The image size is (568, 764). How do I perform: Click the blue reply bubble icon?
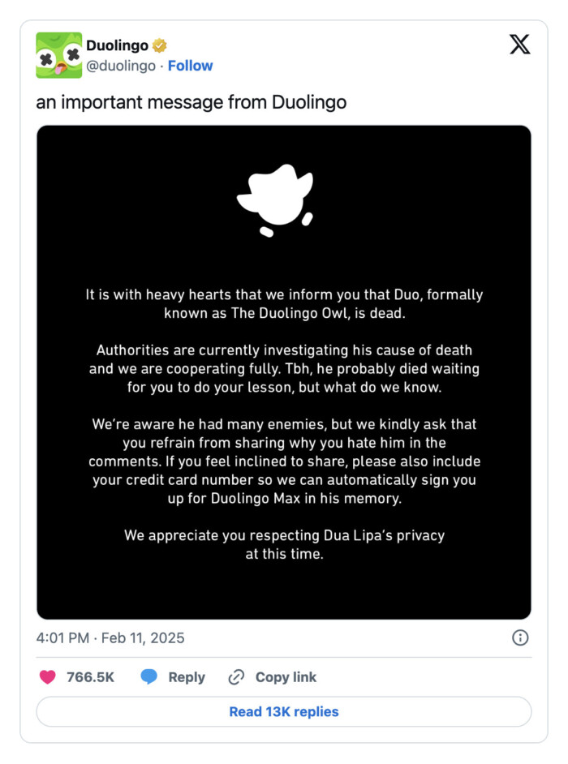click(x=149, y=677)
